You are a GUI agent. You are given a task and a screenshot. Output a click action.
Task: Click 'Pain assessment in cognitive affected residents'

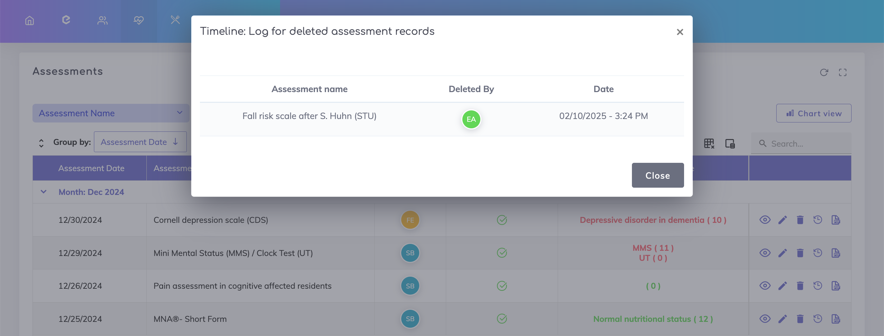coord(242,286)
